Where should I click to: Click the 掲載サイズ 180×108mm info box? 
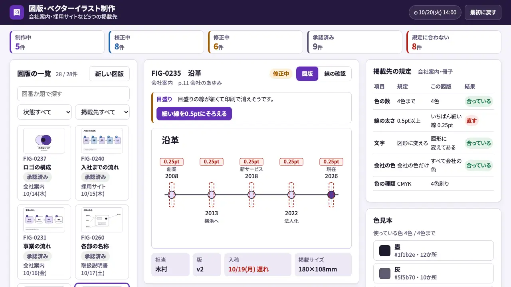[x=323, y=265]
